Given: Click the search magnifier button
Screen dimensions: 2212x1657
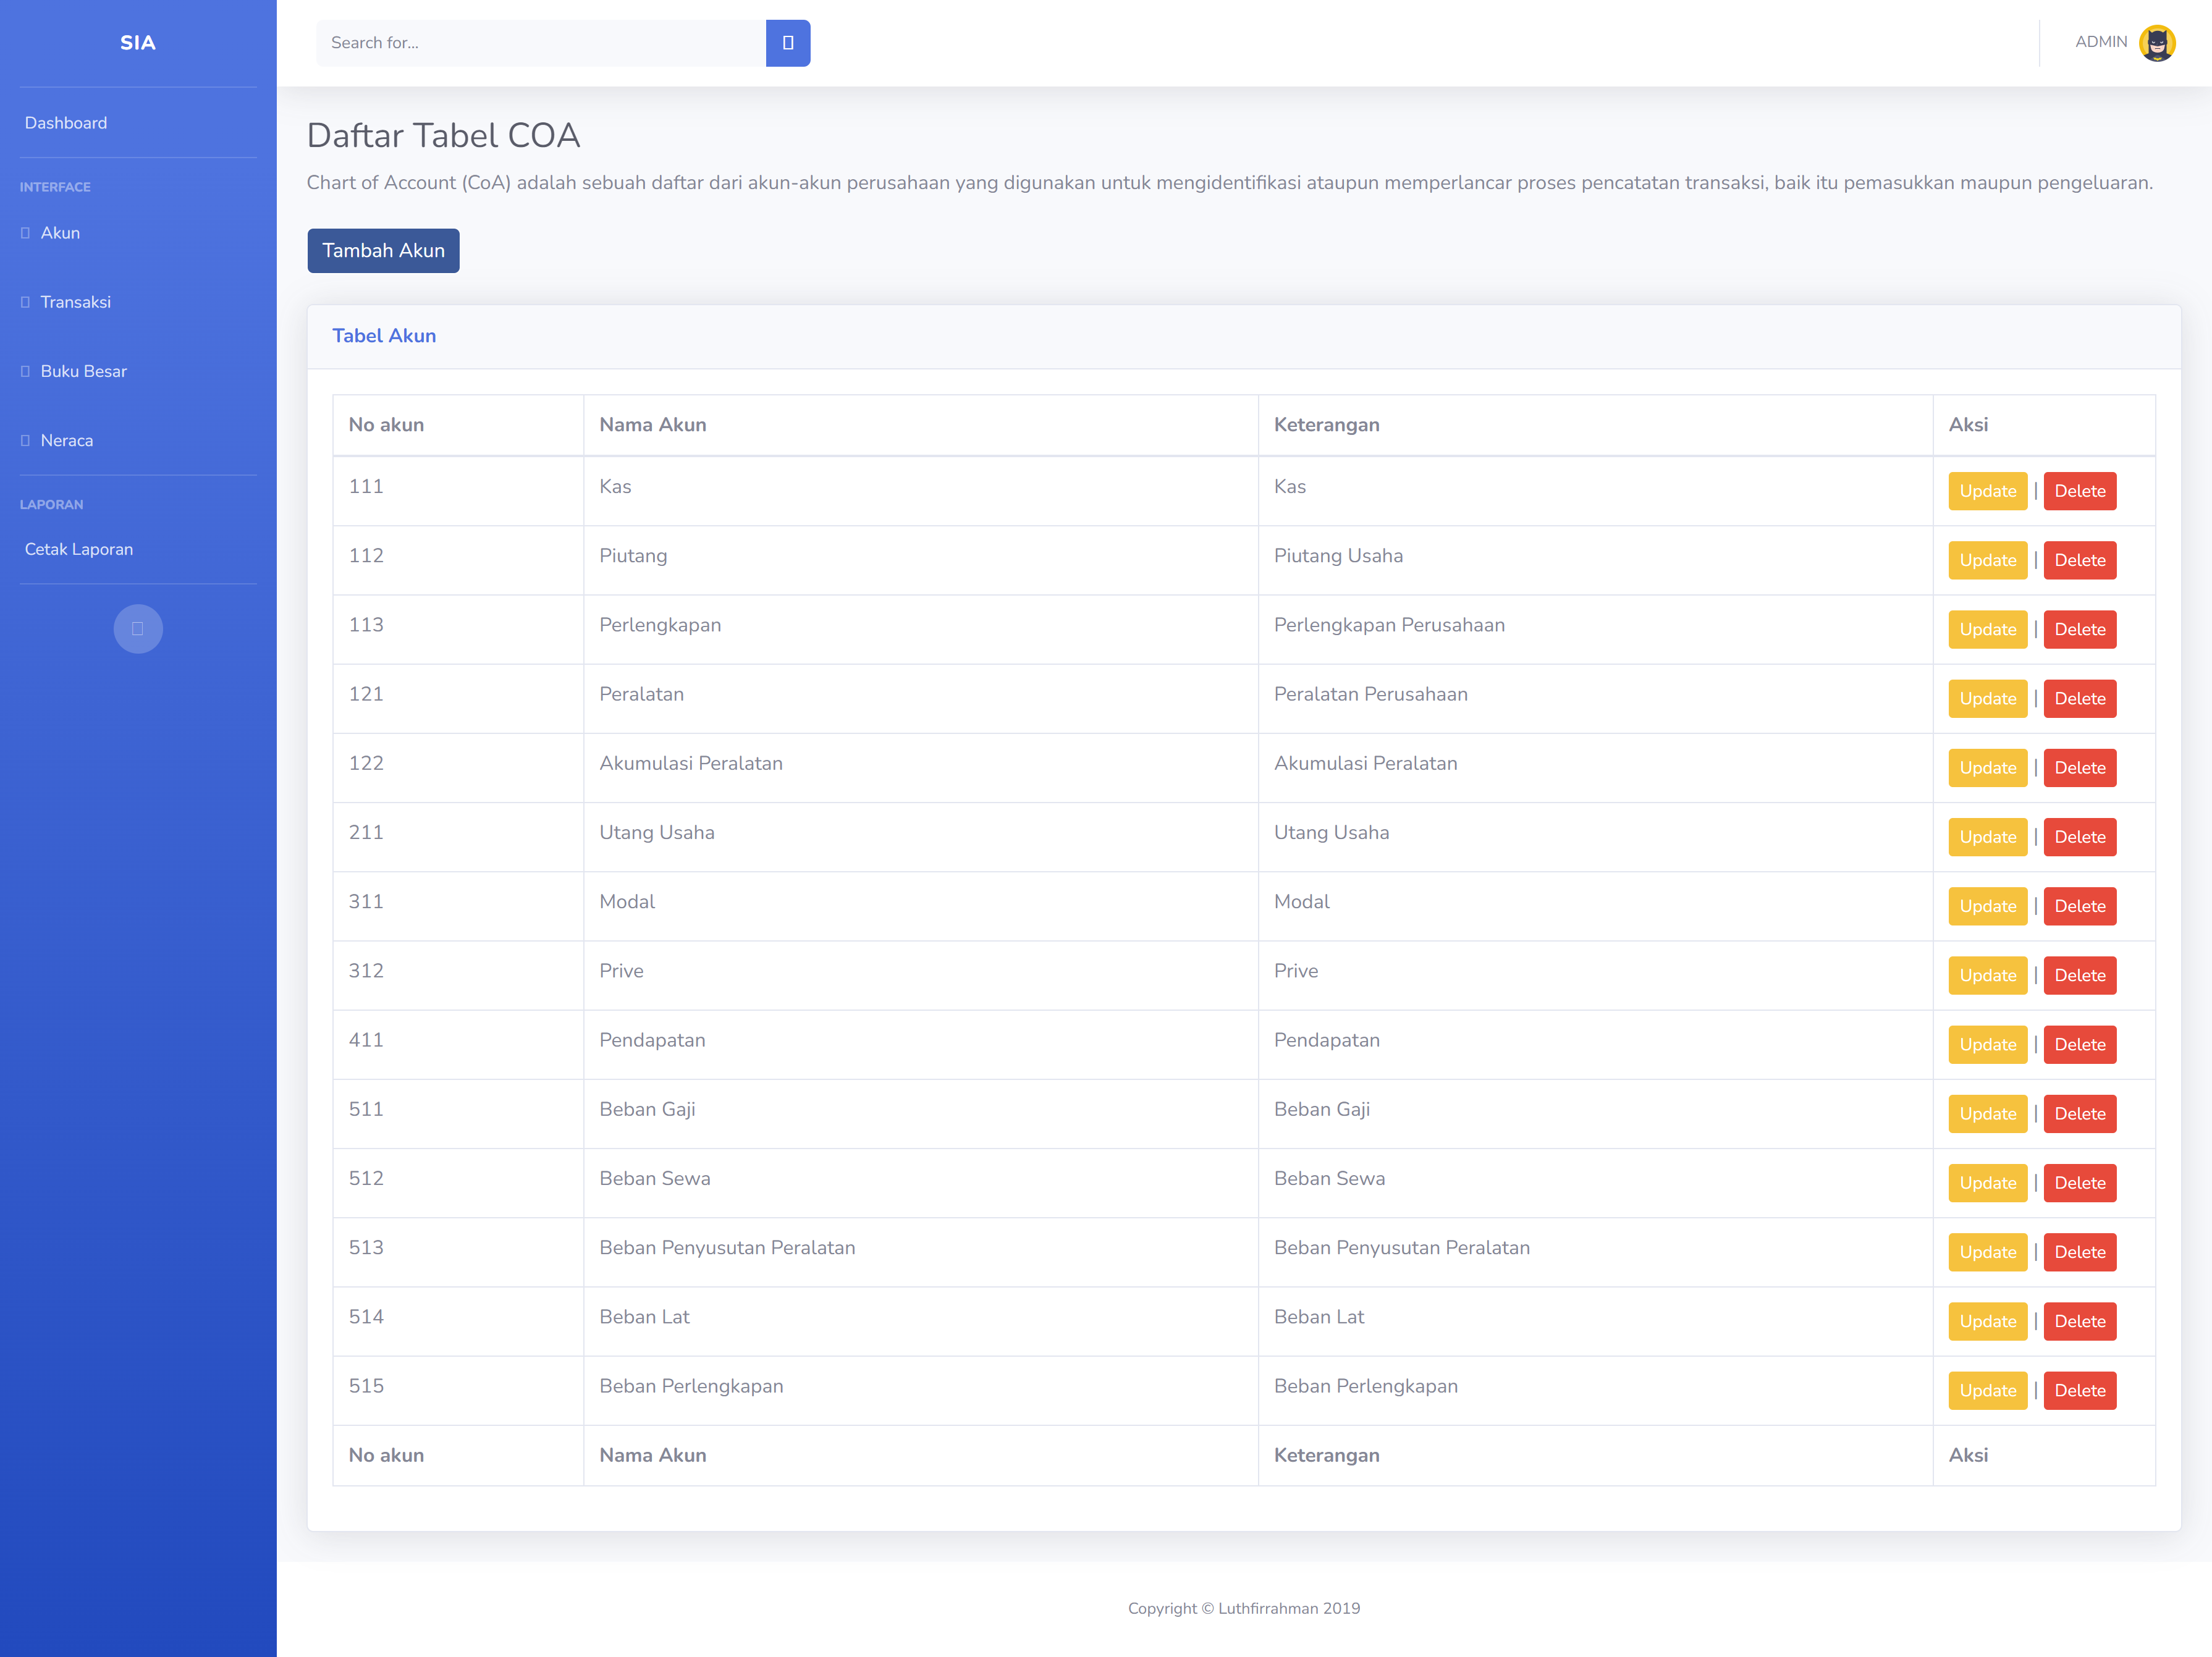Looking at the screenshot, I should pos(787,43).
